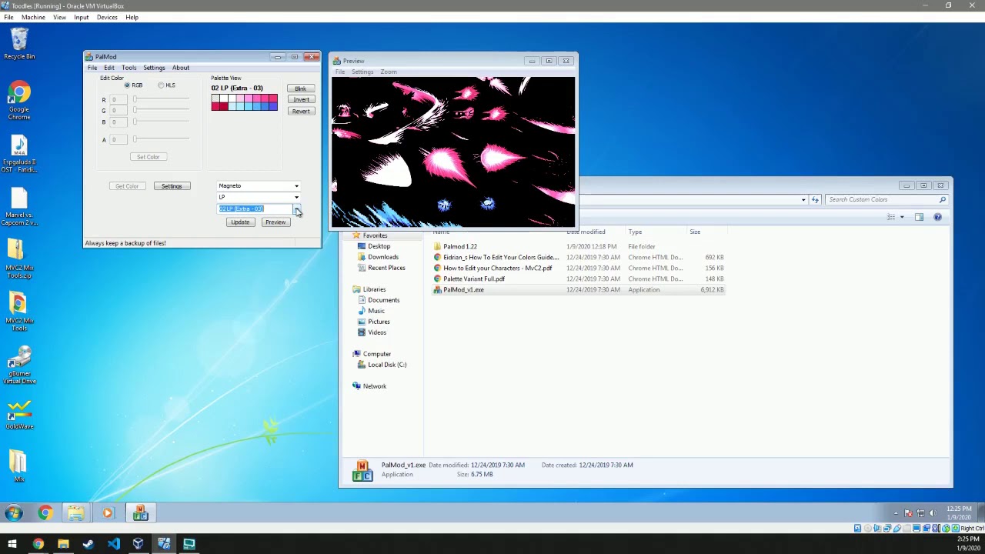Open File Explorer from host taskbar
Screen dimensions: 985x554
click(x=63, y=544)
